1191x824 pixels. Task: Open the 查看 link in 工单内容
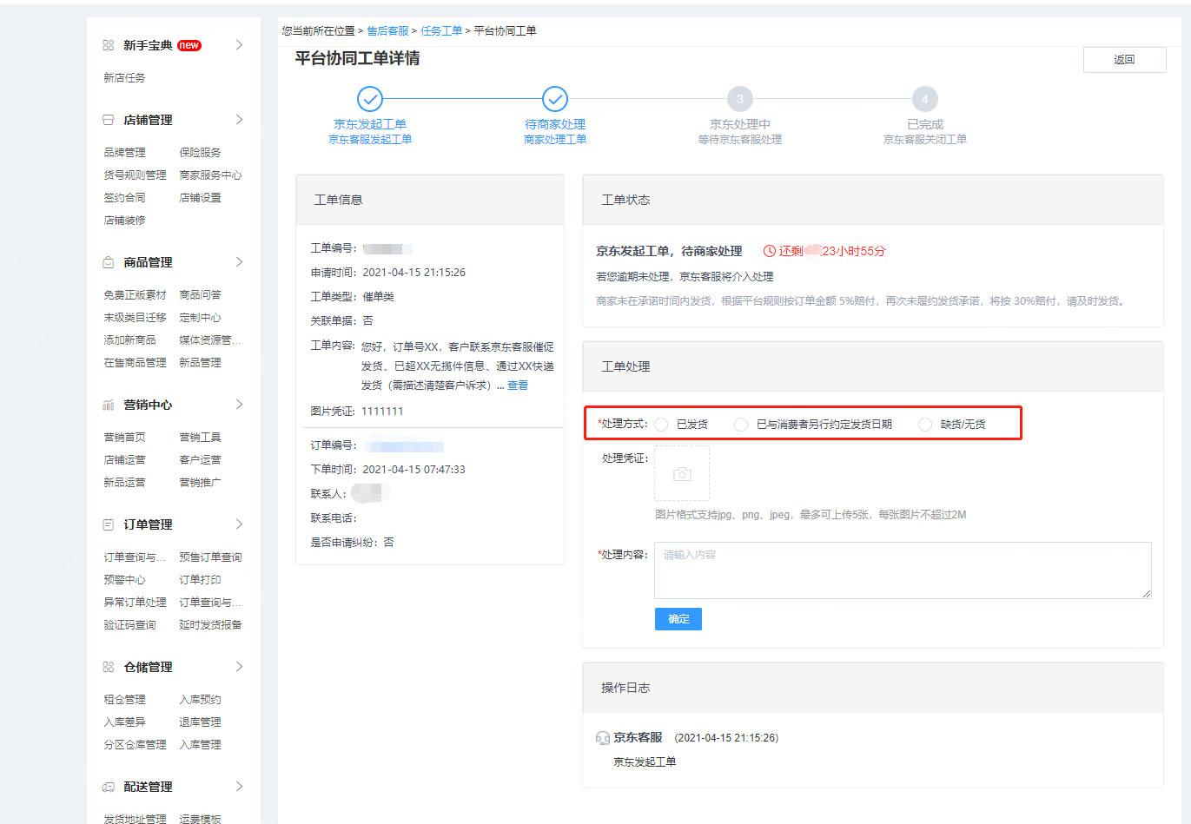516,385
